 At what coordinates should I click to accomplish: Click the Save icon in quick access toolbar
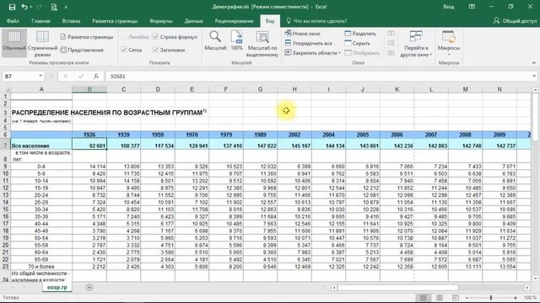pos(12,7)
